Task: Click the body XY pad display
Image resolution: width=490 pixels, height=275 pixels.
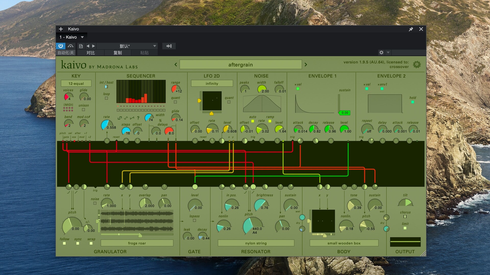Action: click(323, 221)
